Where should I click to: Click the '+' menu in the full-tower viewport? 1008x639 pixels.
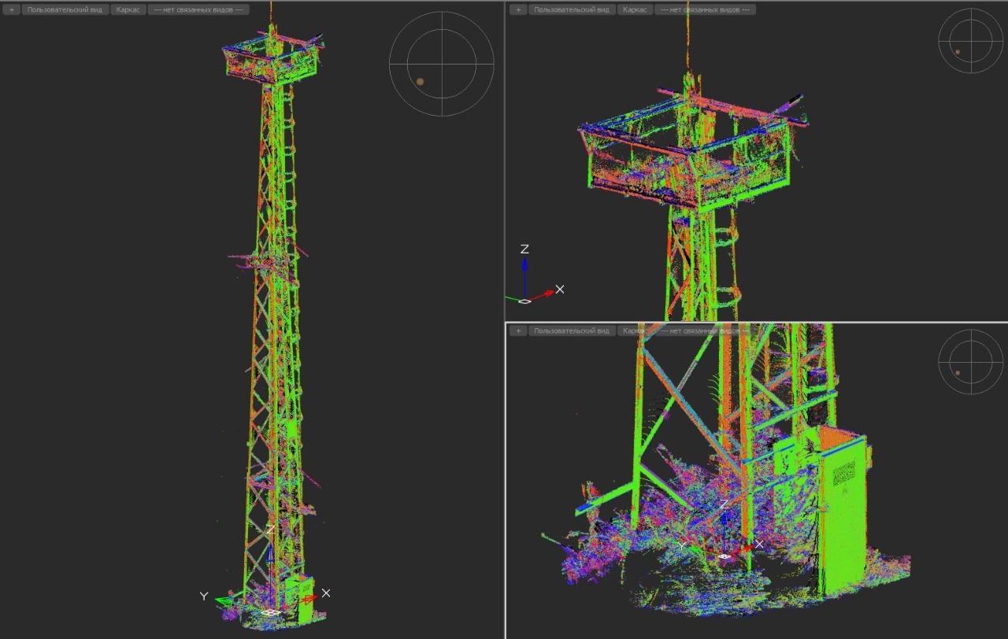[12, 9]
